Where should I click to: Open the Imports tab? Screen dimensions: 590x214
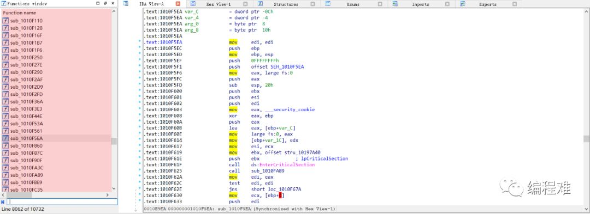[420, 4]
